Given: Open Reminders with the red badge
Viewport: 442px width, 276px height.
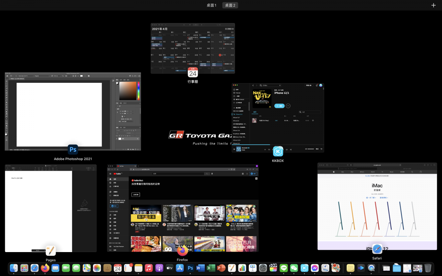Looking at the screenshot, I should (x=128, y=268).
